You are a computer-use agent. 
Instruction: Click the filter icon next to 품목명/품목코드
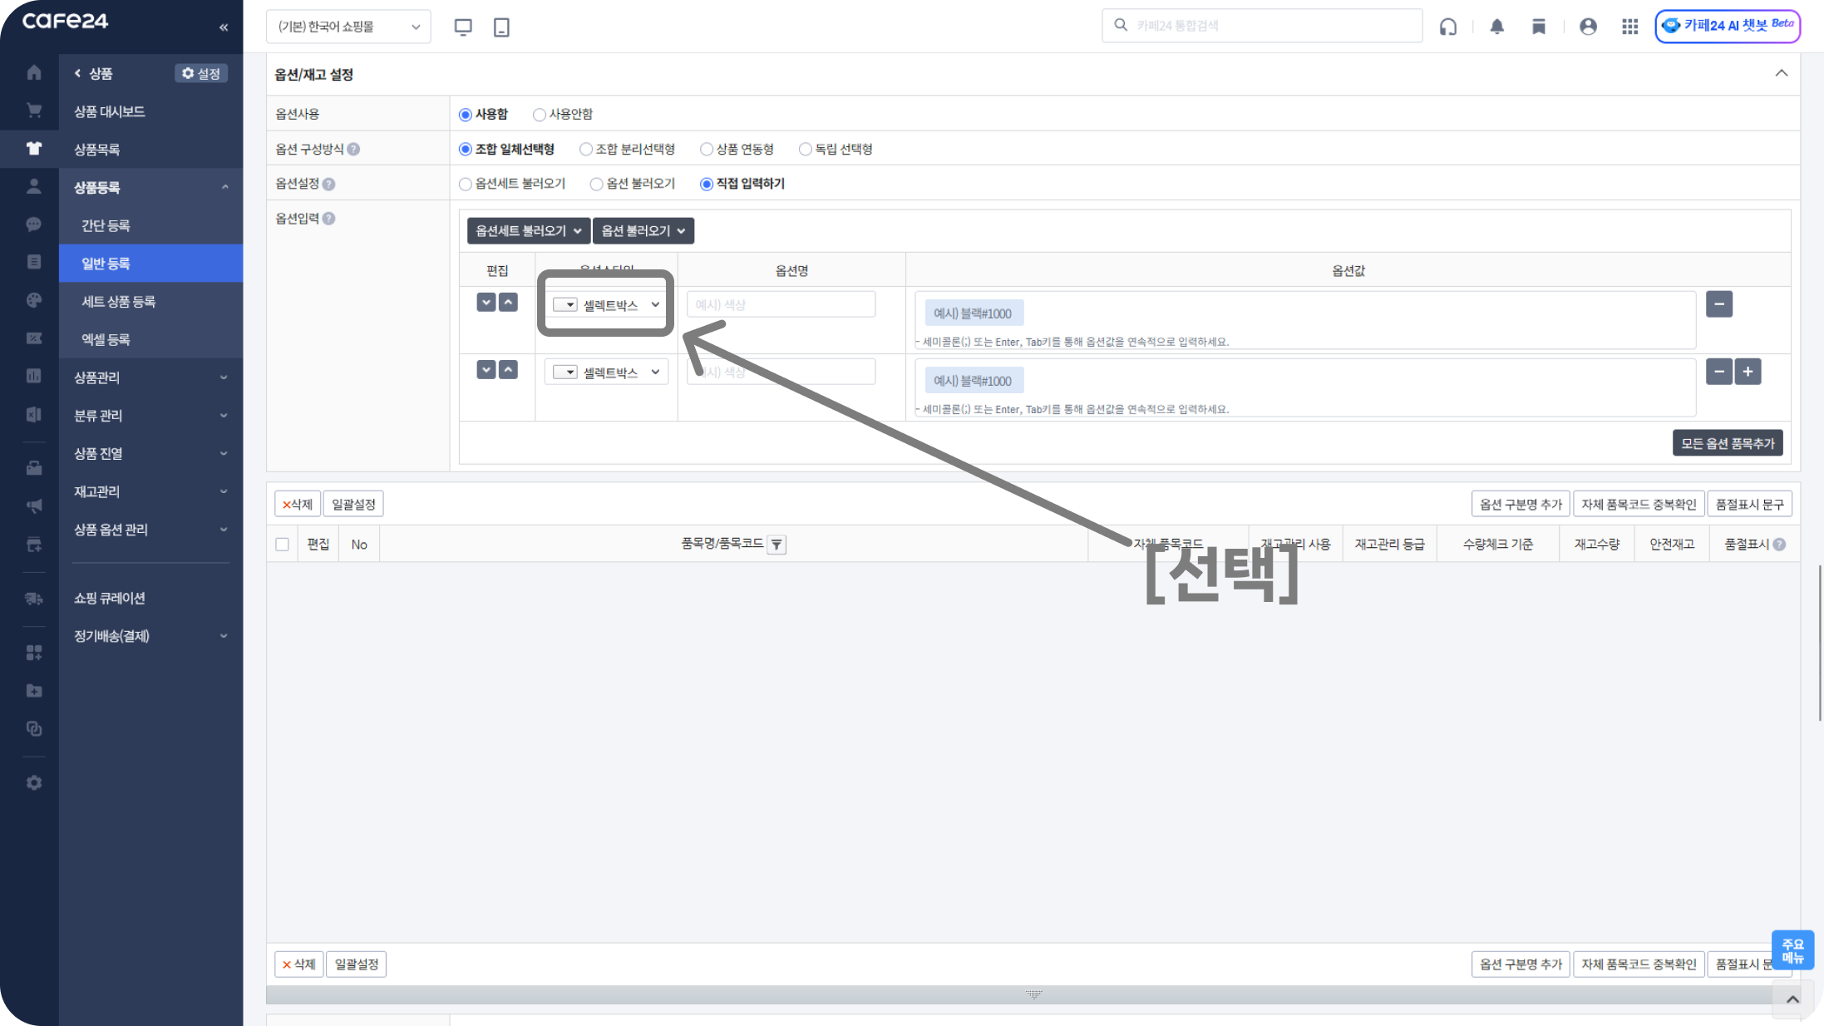point(776,545)
